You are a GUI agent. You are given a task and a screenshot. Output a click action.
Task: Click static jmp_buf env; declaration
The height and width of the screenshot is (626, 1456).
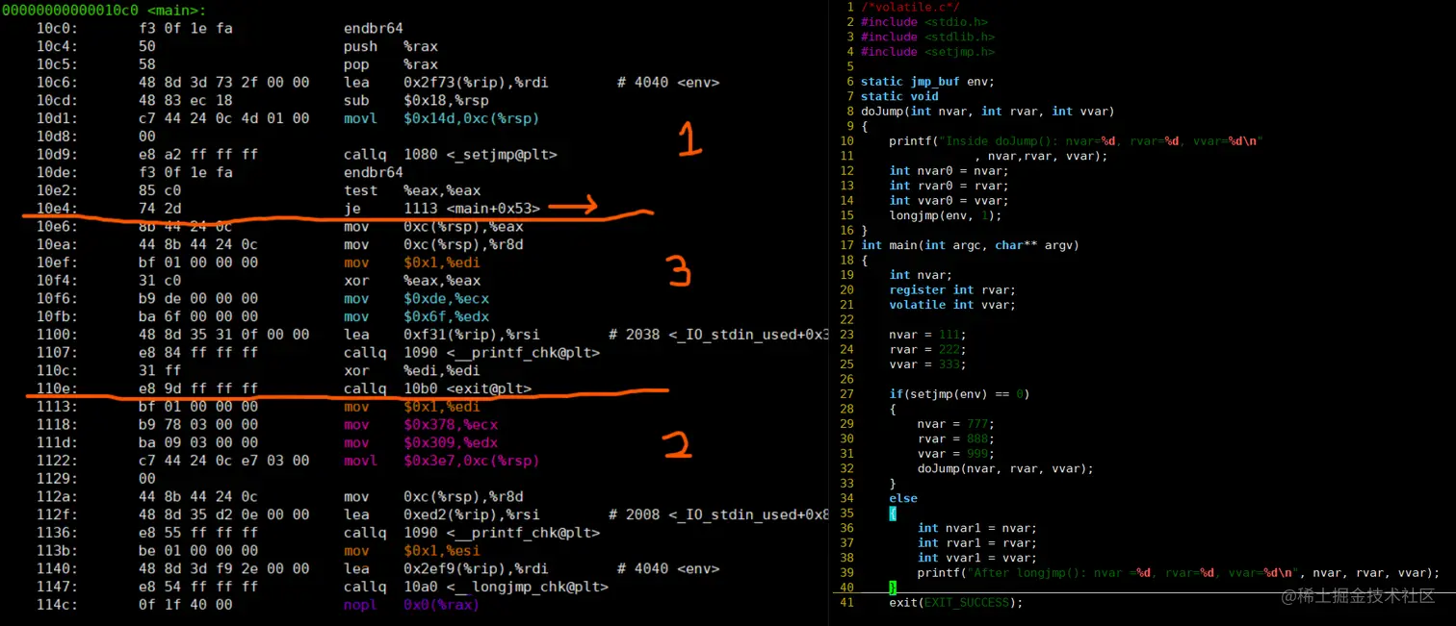928,82
